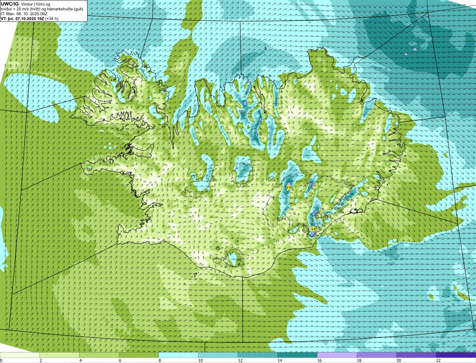Select the 6–8 m/s olive green legend swatch
This screenshot has width=476, height=363.
139,355
